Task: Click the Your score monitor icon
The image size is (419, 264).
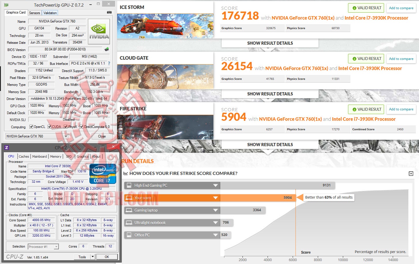Action: pyautogui.click(x=129, y=198)
